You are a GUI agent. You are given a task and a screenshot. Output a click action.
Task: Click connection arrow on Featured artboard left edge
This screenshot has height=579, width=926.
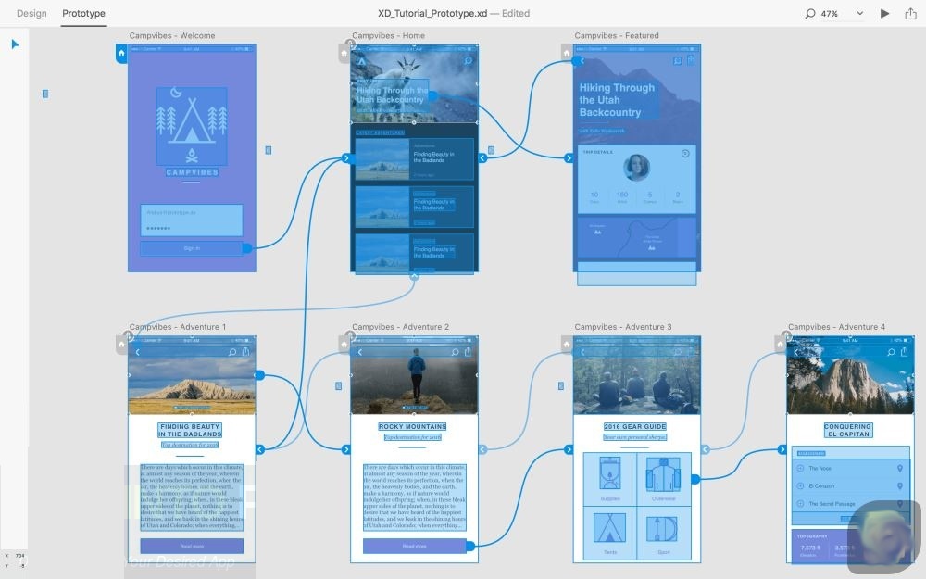pyautogui.click(x=569, y=157)
